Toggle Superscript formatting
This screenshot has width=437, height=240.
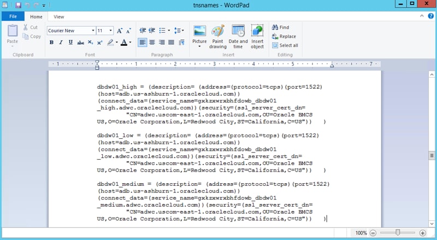tap(100, 43)
